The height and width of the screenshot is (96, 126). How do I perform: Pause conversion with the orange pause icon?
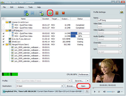pyautogui.click(x=57, y=13)
